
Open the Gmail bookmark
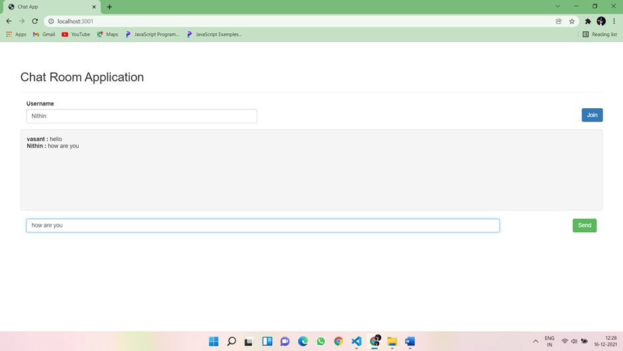pyautogui.click(x=44, y=35)
